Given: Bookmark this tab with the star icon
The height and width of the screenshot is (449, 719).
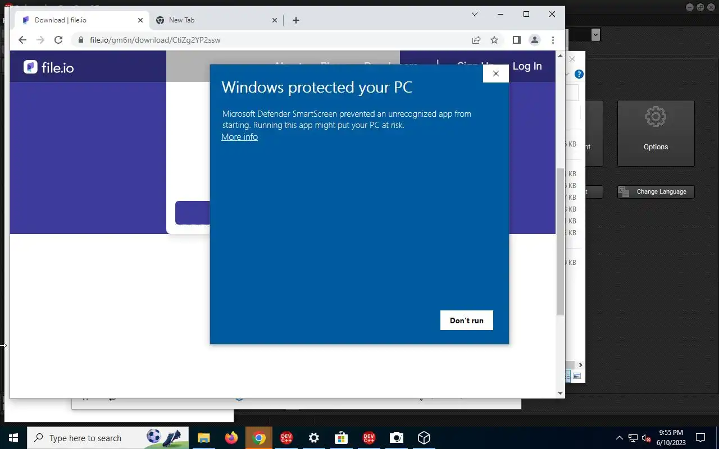Looking at the screenshot, I should [x=494, y=40].
